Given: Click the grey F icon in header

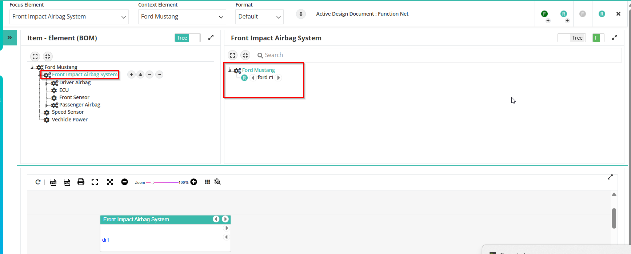Looking at the screenshot, I should [583, 14].
